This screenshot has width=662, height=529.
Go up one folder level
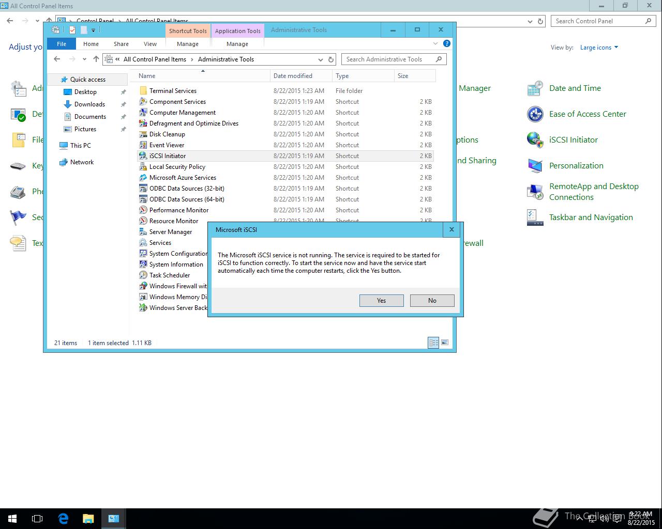[x=96, y=59]
